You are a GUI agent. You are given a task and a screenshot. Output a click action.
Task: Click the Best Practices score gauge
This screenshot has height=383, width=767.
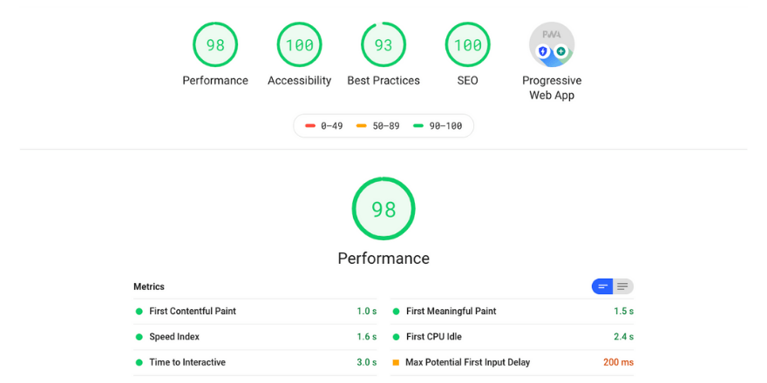(x=383, y=45)
